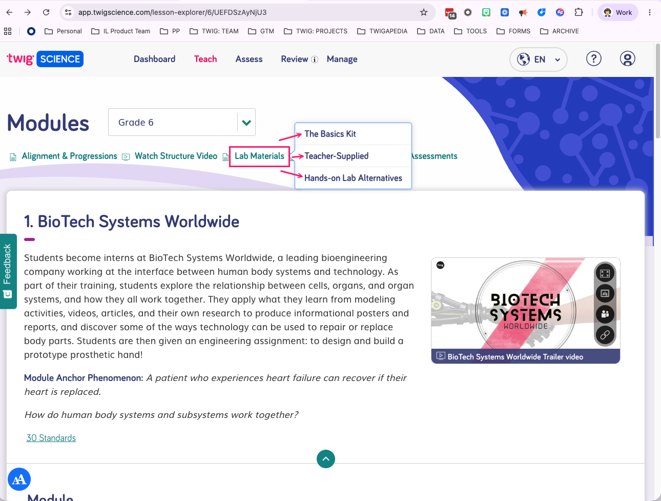Image resolution: width=661 pixels, height=501 pixels.
Task: Open Chrome three-dot menu
Action: click(x=650, y=12)
